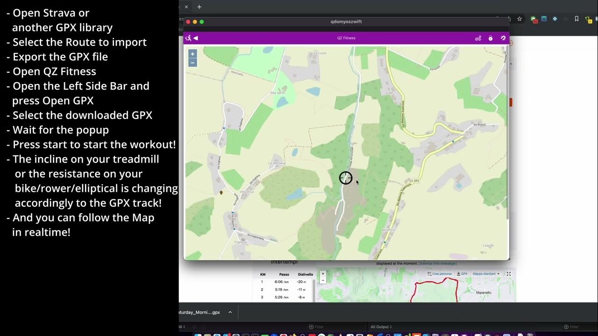
Task: Click the rightmost refresh-style icon in QZ header
Action: coord(503,38)
